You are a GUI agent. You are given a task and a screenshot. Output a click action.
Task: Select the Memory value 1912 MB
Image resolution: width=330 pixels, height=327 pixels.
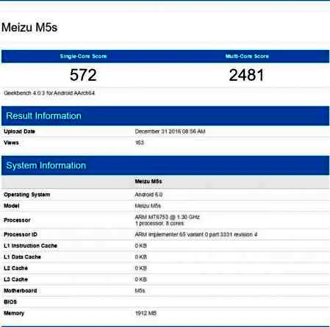tap(146, 313)
